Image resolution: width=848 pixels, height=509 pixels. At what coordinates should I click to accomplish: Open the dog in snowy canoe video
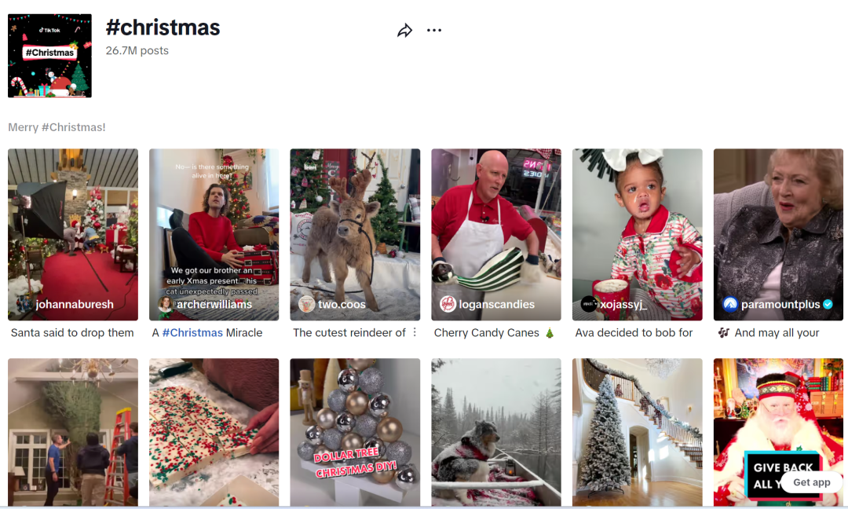pos(496,430)
